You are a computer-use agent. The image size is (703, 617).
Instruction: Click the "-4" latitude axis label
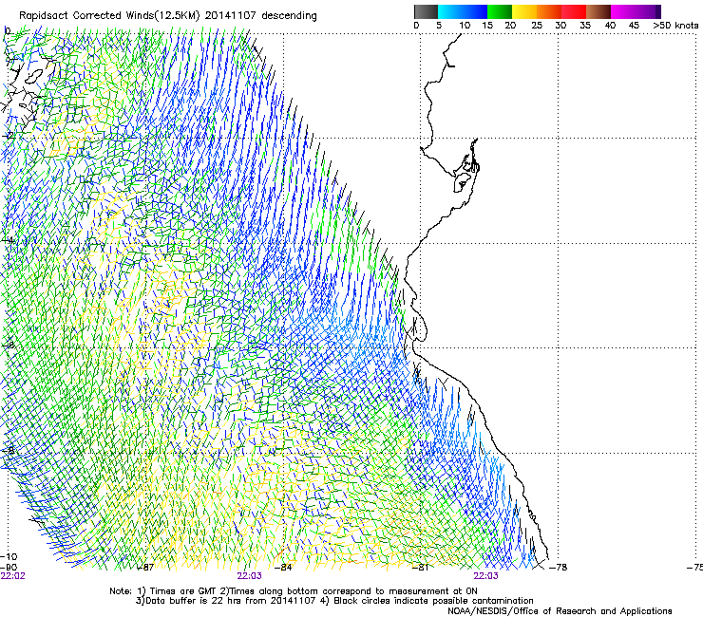click(9, 240)
